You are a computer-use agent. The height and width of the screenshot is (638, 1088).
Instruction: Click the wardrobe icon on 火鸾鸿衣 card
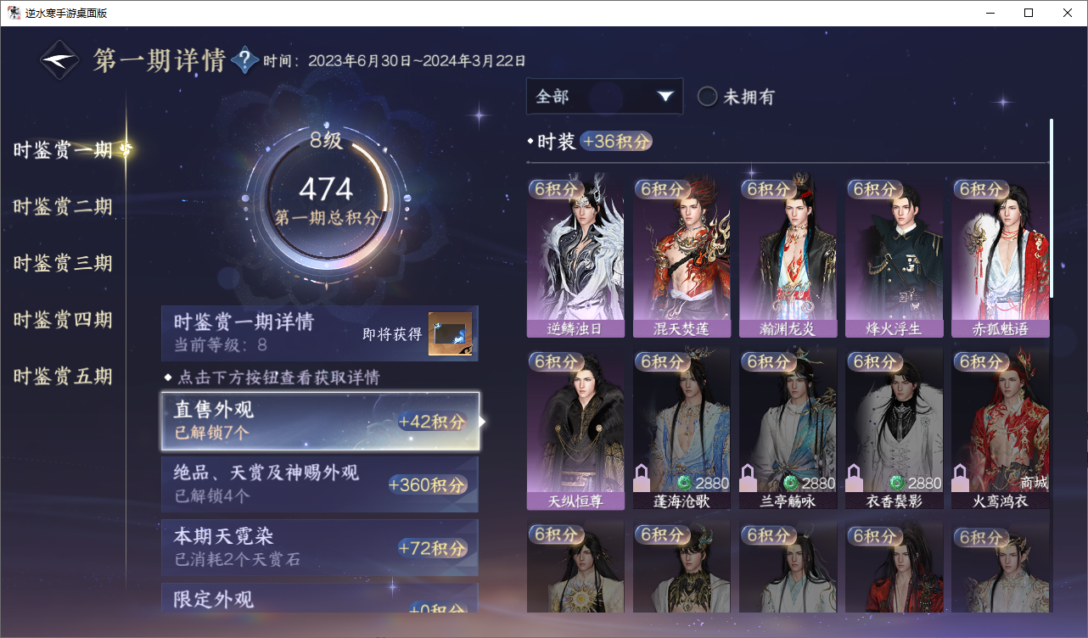click(x=962, y=478)
